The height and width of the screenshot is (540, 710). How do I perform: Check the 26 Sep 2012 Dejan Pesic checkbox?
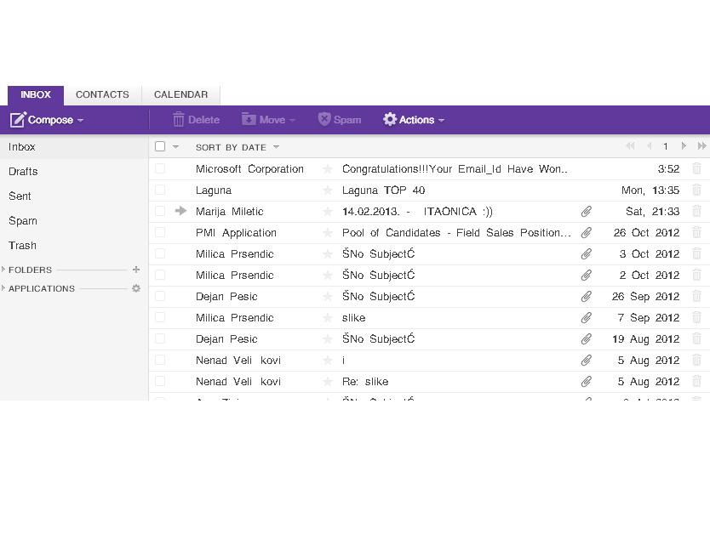pyautogui.click(x=160, y=296)
